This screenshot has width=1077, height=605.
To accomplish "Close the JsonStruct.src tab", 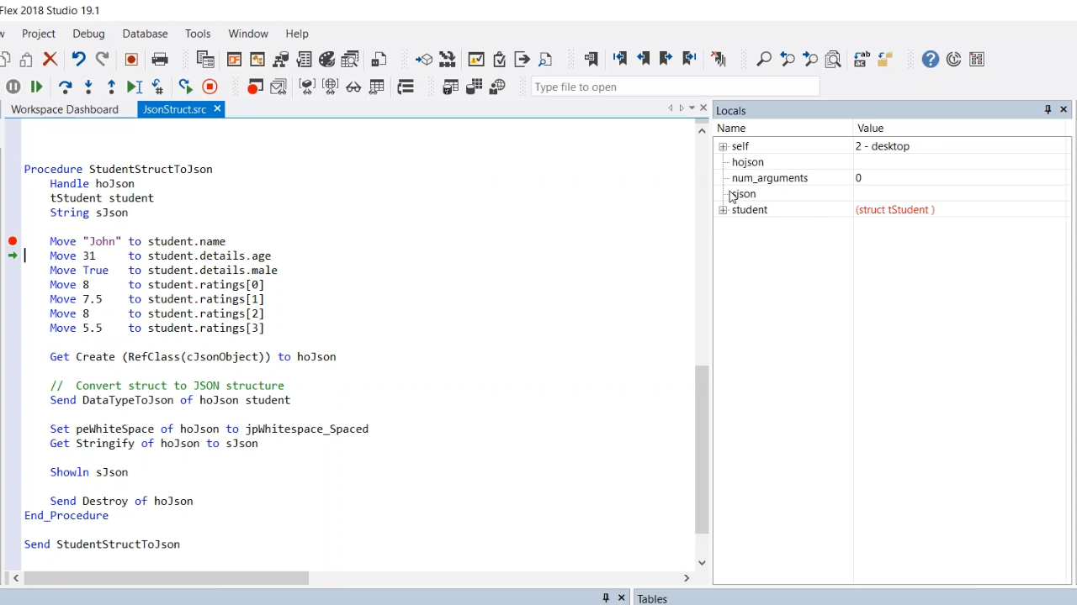I will 216,109.
